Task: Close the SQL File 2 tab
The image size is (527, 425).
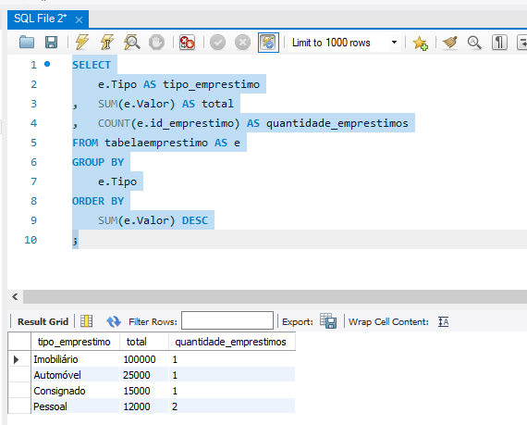Action: tap(79, 19)
